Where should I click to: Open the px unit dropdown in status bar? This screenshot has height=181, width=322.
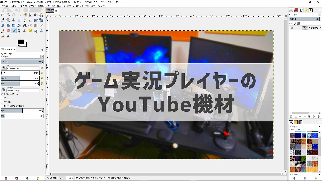[62, 178]
